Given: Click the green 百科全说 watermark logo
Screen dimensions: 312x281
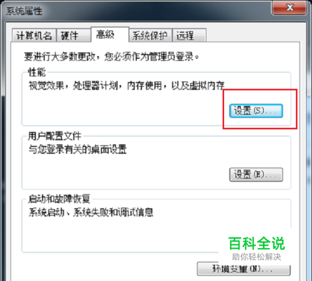Looking at the screenshot, I should 256,244.
